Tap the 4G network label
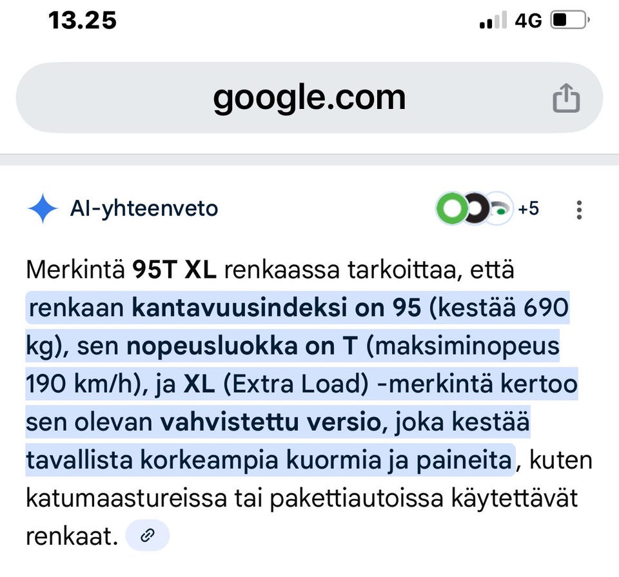The height and width of the screenshot is (577, 619). 527,19
